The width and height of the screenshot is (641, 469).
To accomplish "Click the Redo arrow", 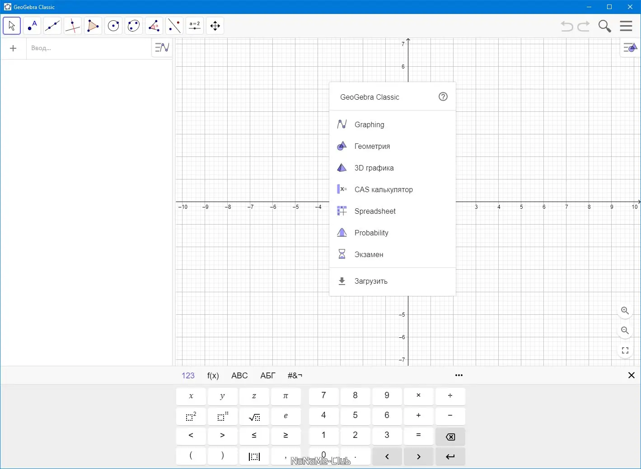I will (x=584, y=26).
